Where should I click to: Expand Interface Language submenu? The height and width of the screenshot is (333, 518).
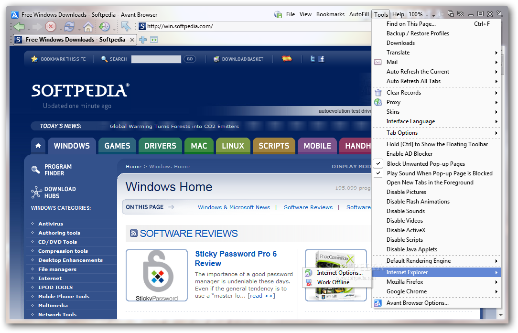(x=436, y=121)
